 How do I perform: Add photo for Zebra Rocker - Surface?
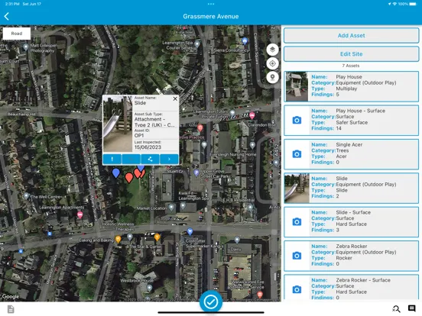pos(297,289)
